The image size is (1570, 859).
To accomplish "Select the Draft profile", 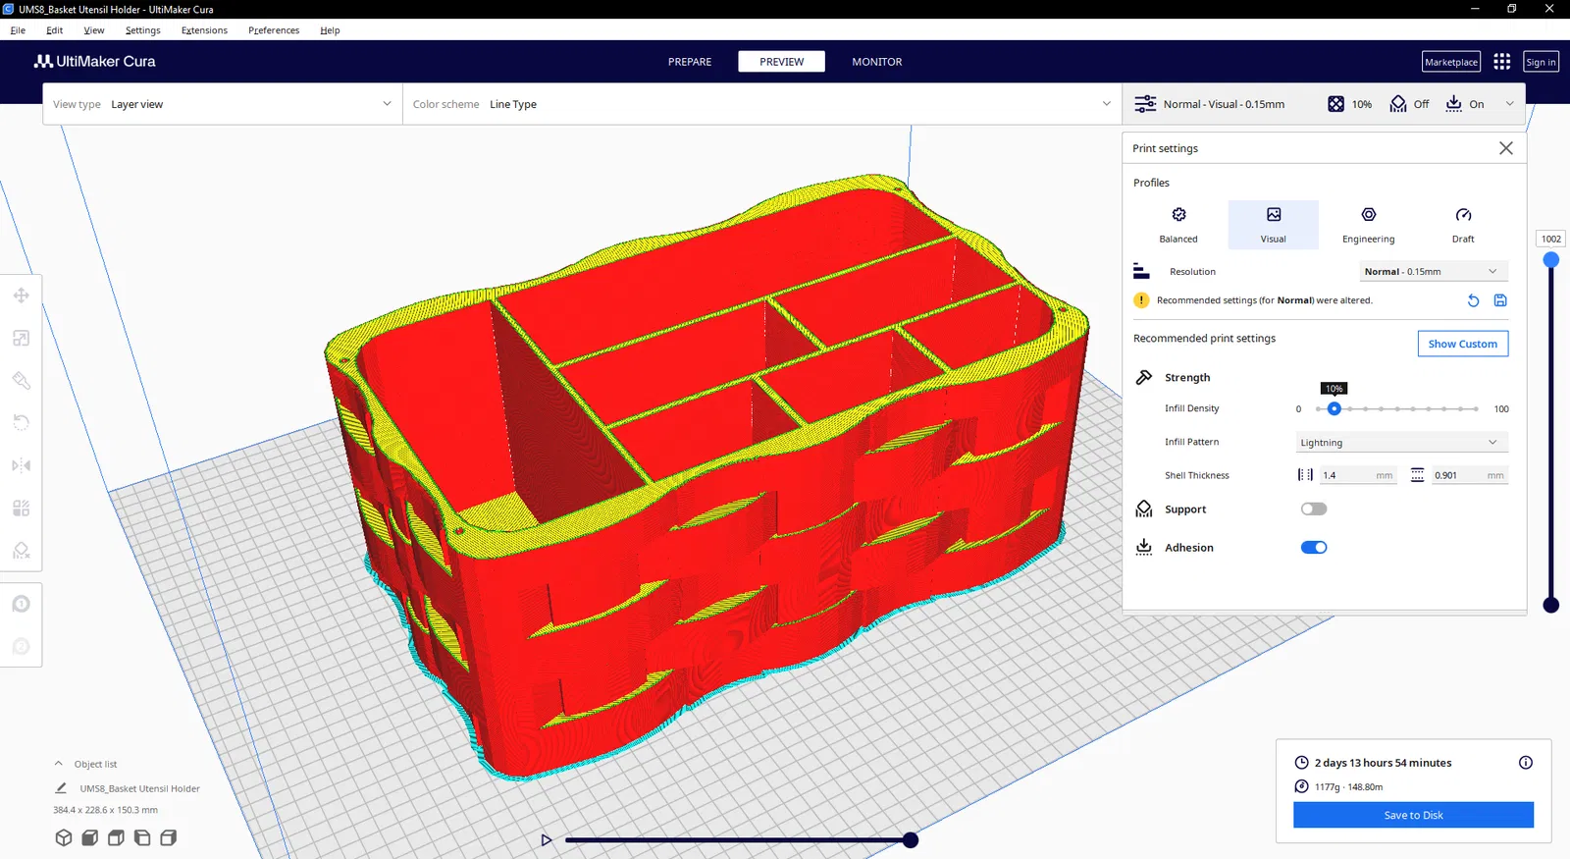I will pyautogui.click(x=1463, y=225).
